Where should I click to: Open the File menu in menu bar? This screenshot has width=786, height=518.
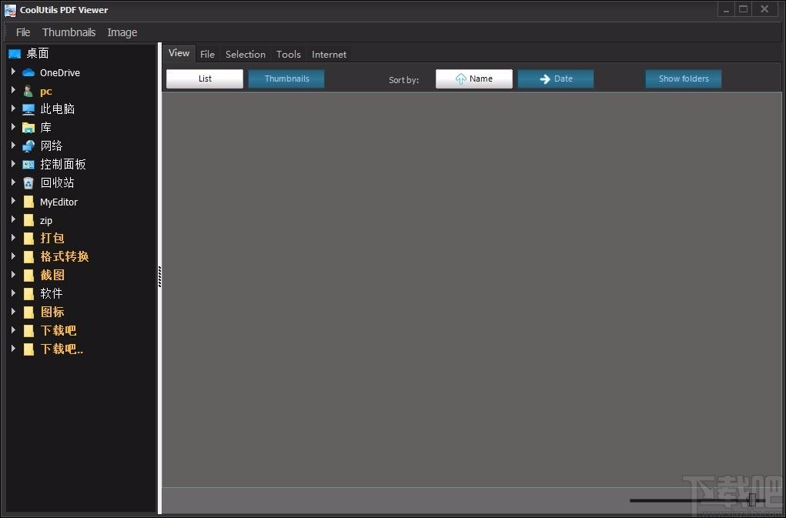[x=23, y=32]
